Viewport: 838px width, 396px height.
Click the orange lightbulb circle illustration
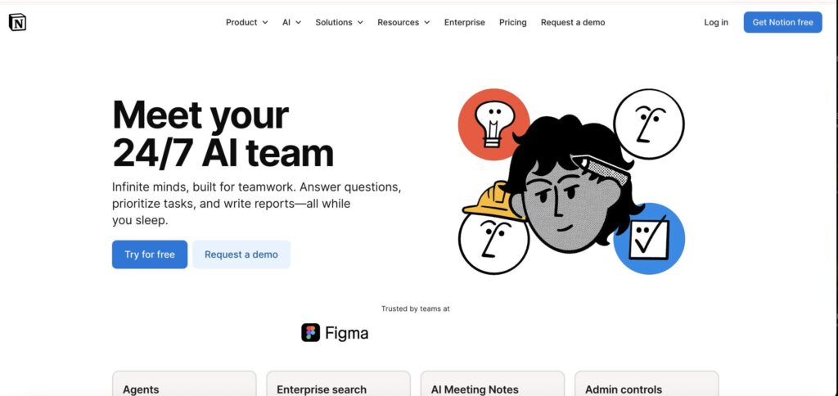pyautogui.click(x=493, y=124)
